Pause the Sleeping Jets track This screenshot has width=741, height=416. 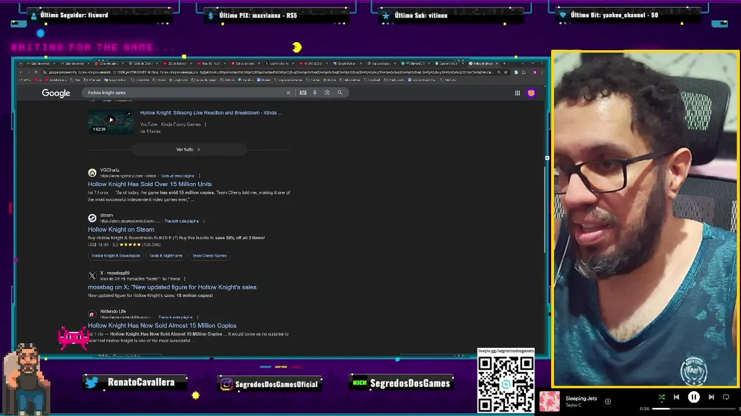click(694, 397)
